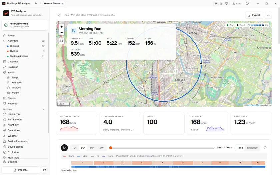Open the Records page
280x175 pixels.
[x=25, y=104]
